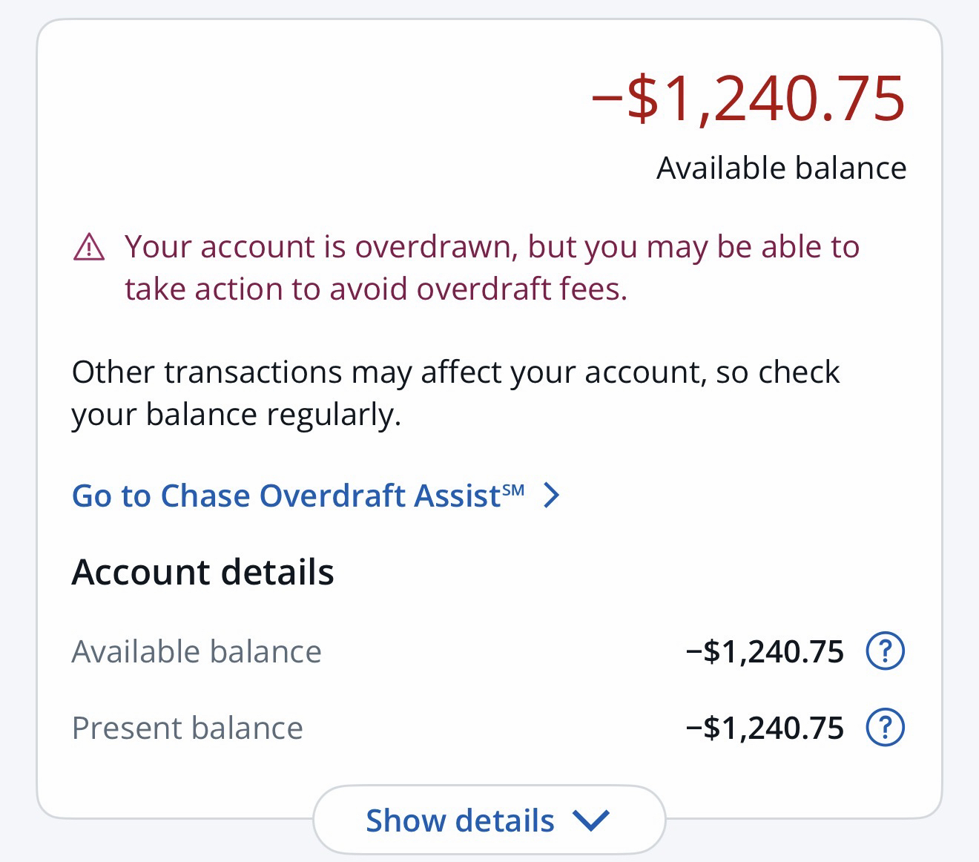Click the gray Present balance row label
This screenshot has width=979, height=862.
click(x=187, y=728)
